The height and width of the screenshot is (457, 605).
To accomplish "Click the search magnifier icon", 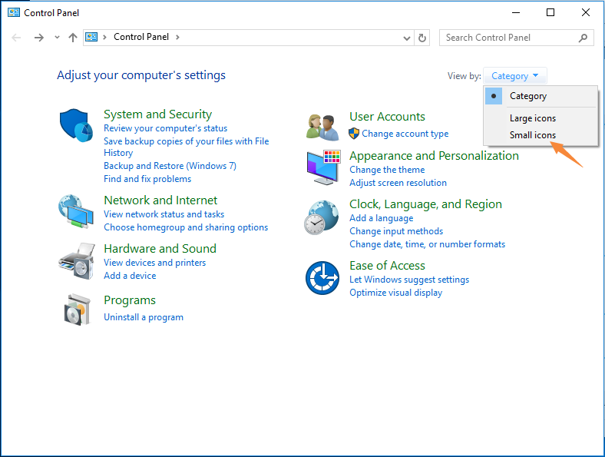I will pos(583,38).
